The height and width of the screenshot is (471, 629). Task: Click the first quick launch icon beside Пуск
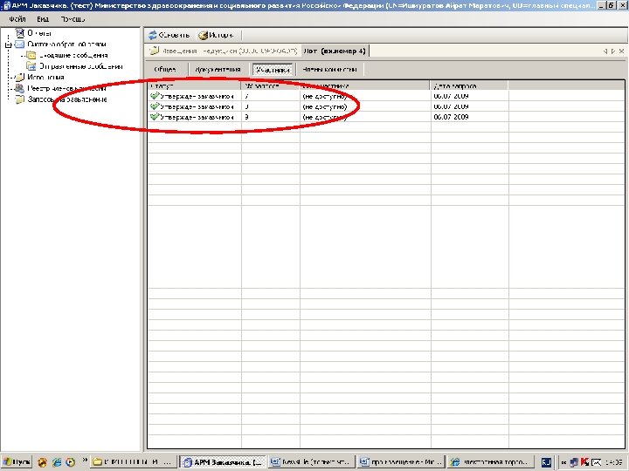43,462
